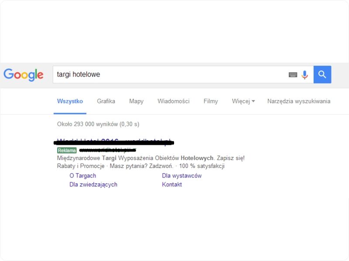This screenshot has height=261, width=349.
Task: Click the 'Około 293 000 wyników' result count
Action: (98, 124)
